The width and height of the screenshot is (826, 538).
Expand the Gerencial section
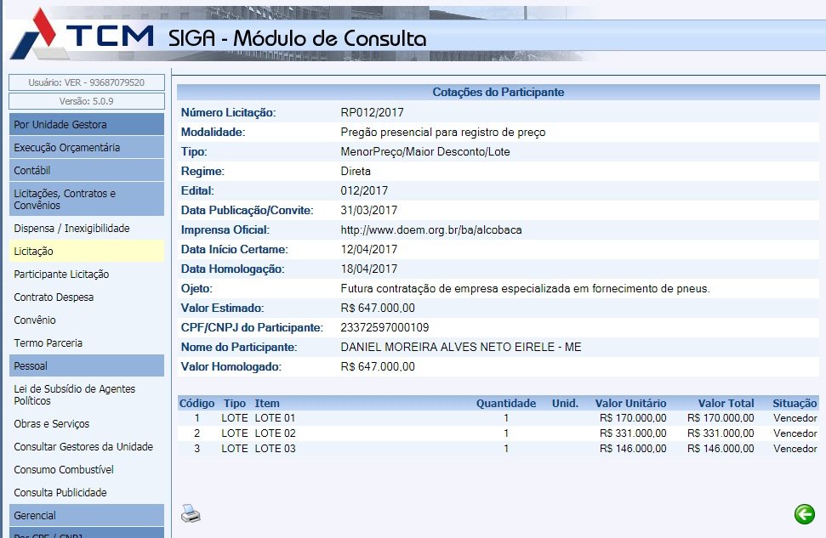[86, 516]
